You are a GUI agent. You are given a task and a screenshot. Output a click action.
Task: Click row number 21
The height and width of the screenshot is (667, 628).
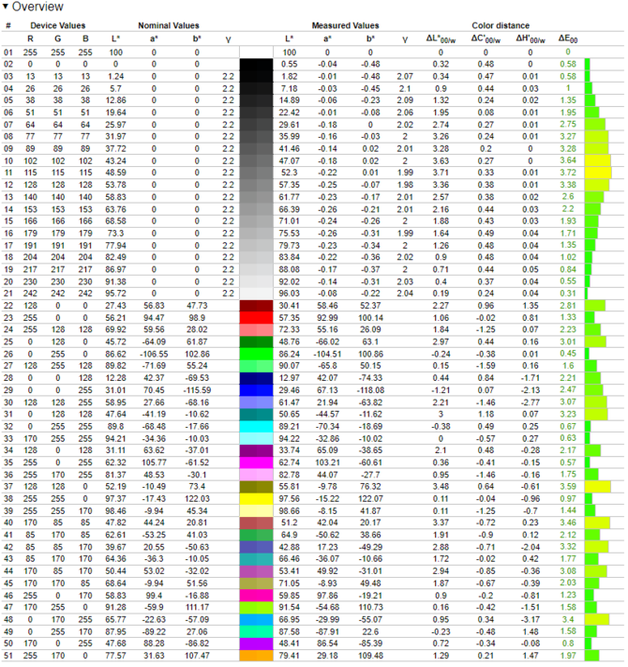coord(8,294)
